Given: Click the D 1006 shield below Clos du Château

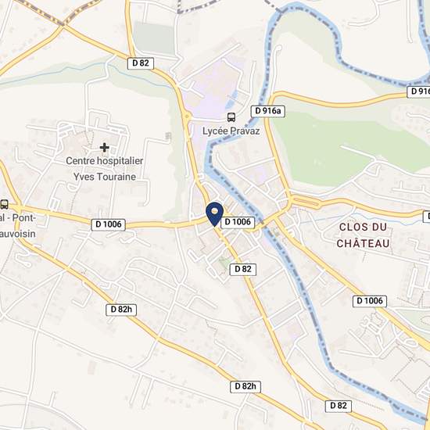Looking at the screenshot, I should tap(370, 301).
